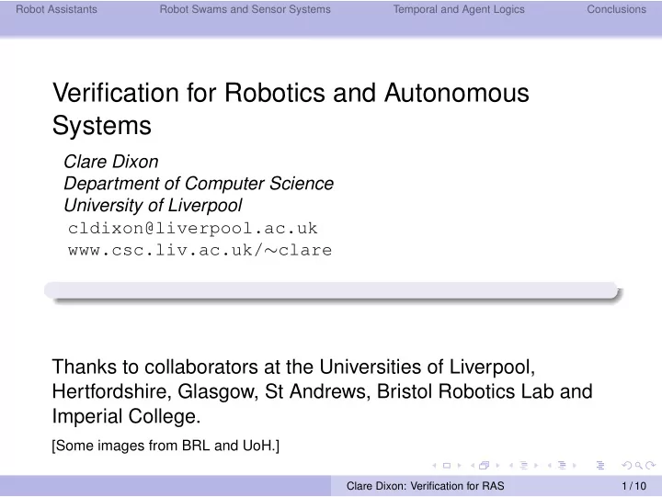Click the magnifier search icon
Screen dimensions: 662x497
639,466
